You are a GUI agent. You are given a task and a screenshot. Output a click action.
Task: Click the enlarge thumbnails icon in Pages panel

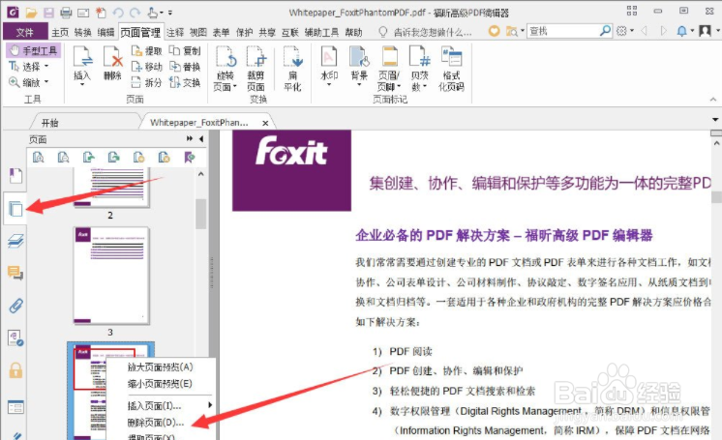[38, 158]
